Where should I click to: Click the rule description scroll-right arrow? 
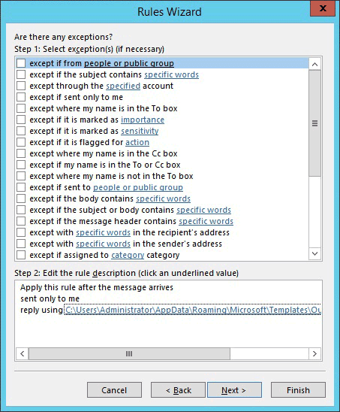[x=314, y=353]
